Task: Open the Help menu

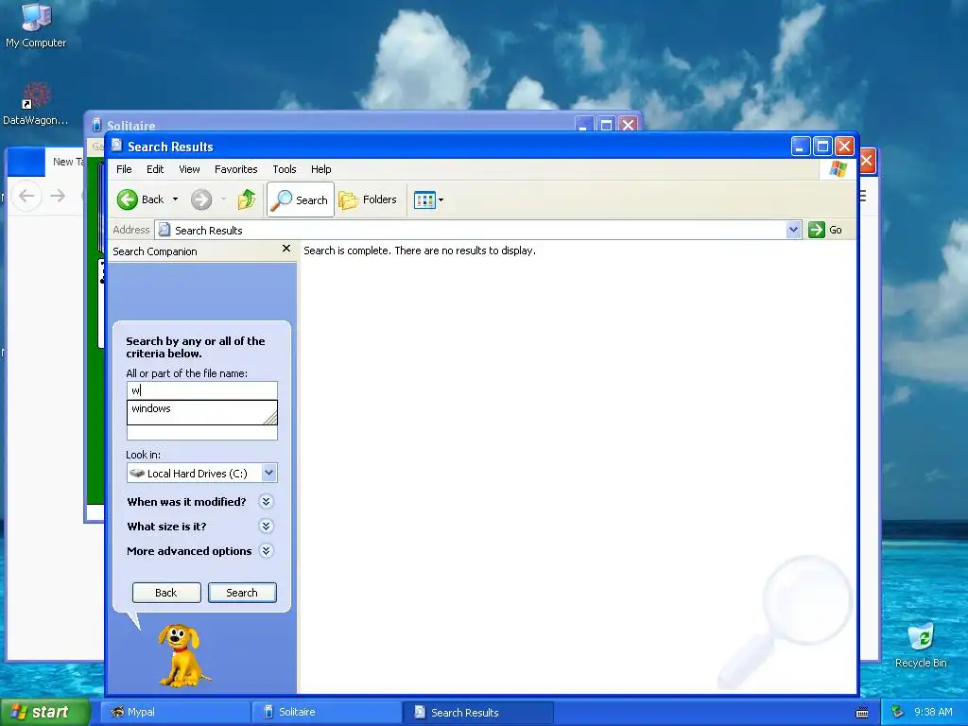Action: 320,169
